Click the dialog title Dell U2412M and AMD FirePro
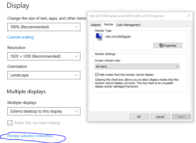Viewport: 196px width, 143px height. [x=126, y=16]
